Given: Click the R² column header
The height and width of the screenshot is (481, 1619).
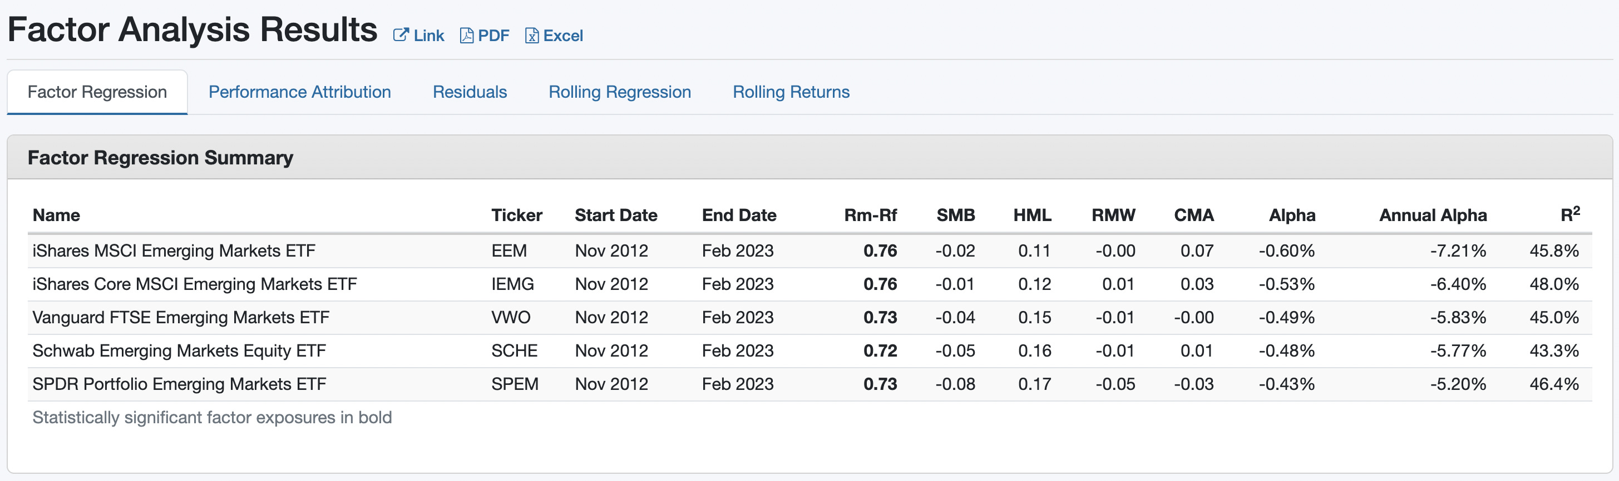Looking at the screenshot, I should [1570, 214].
